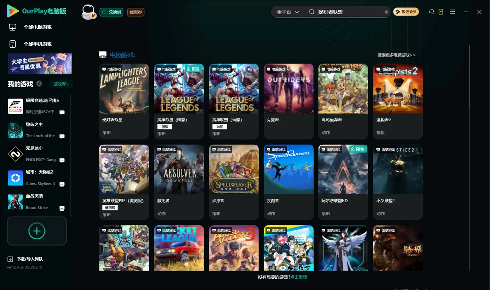Click the 大学生专属优惠 banner
Viewport: 490px width, 290px height.
(40, 64)
